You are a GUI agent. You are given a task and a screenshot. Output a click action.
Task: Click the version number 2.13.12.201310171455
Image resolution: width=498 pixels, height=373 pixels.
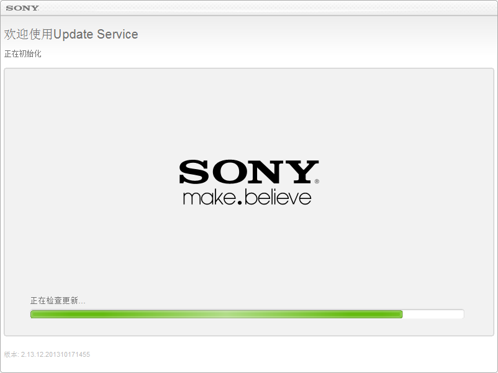point(56,354)
